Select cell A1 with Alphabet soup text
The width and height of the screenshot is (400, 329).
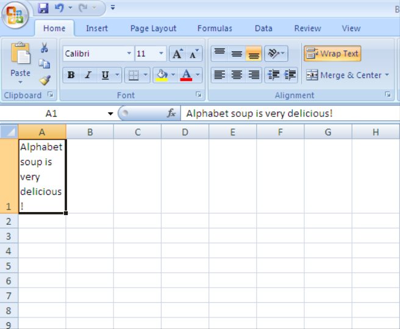pos(42,176)
